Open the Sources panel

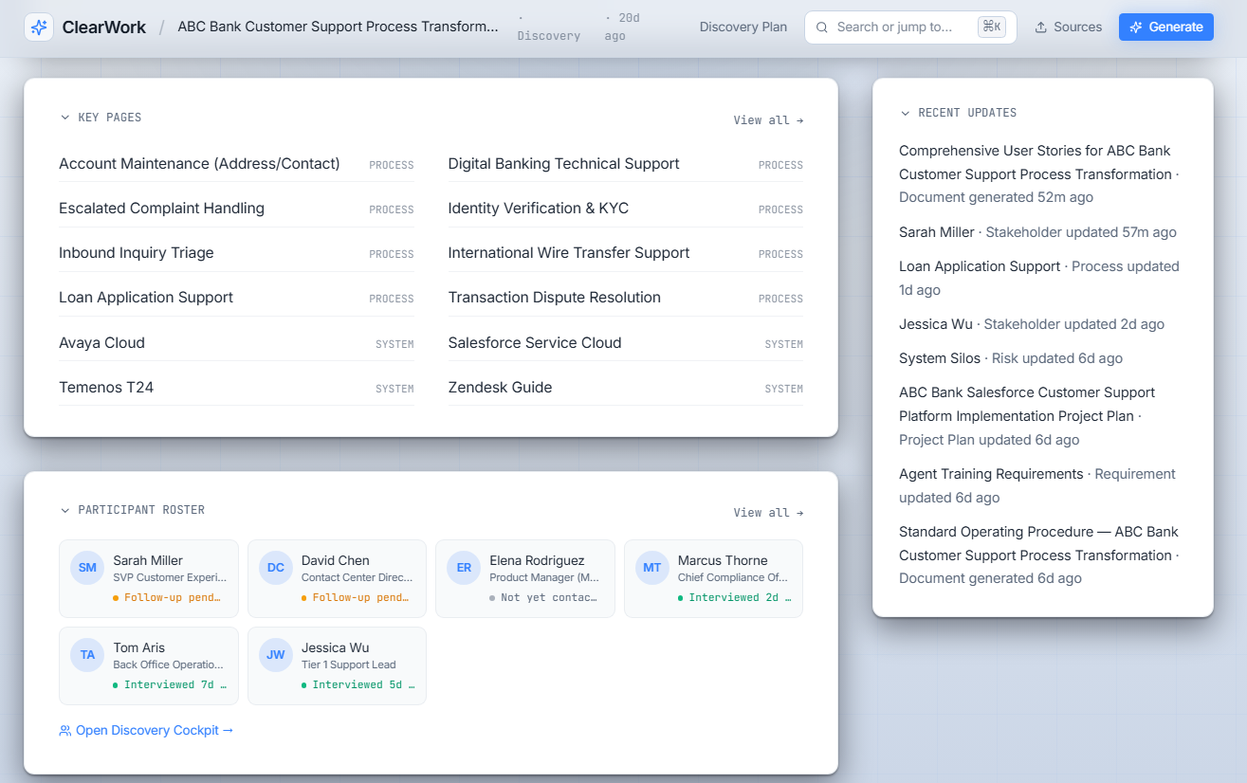click(1068, 27)
